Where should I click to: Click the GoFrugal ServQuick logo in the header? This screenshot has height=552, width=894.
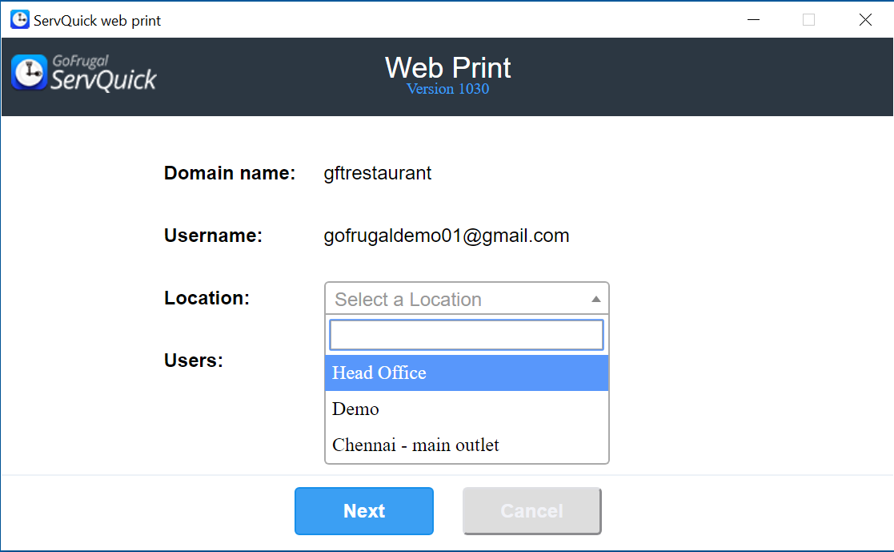[84, 73]
